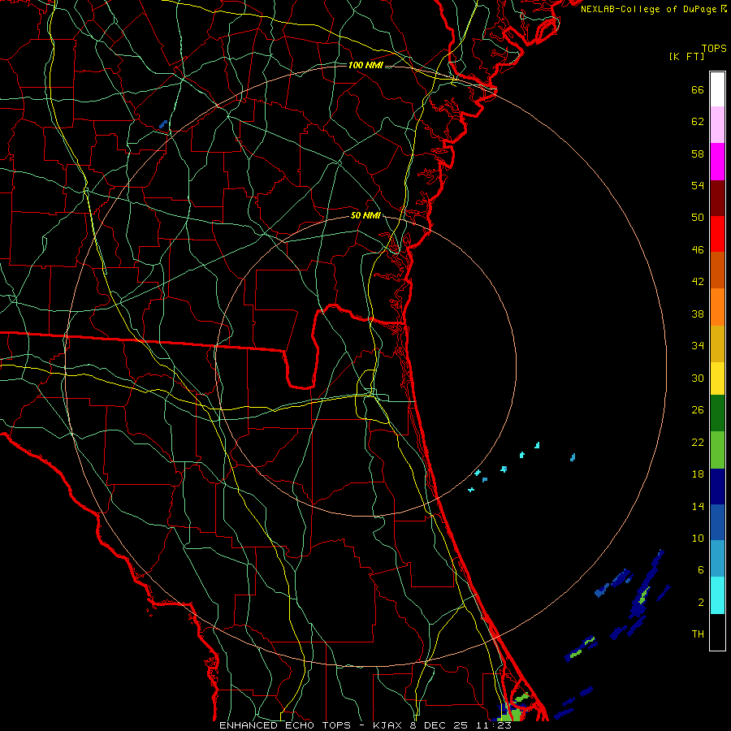
Task: Click the medium blue 14 kft legend swatch
Action: point(717,522)
